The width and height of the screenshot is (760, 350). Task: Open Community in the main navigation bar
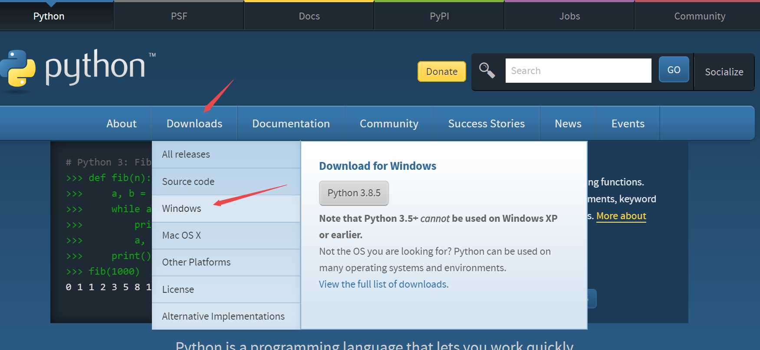pyautogui.click(x=389, y=123)
